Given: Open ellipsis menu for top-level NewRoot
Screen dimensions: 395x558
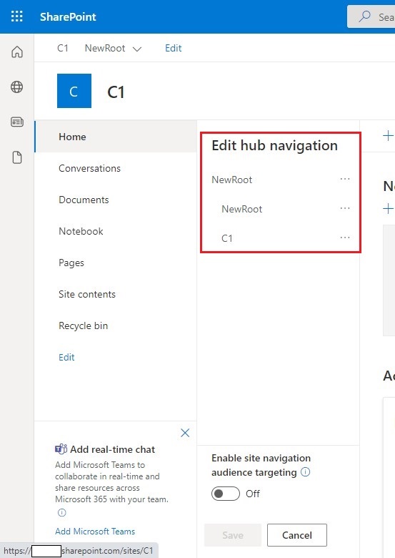Looking at the screenshot, I should pyautogui.click(x=345, y=179).
